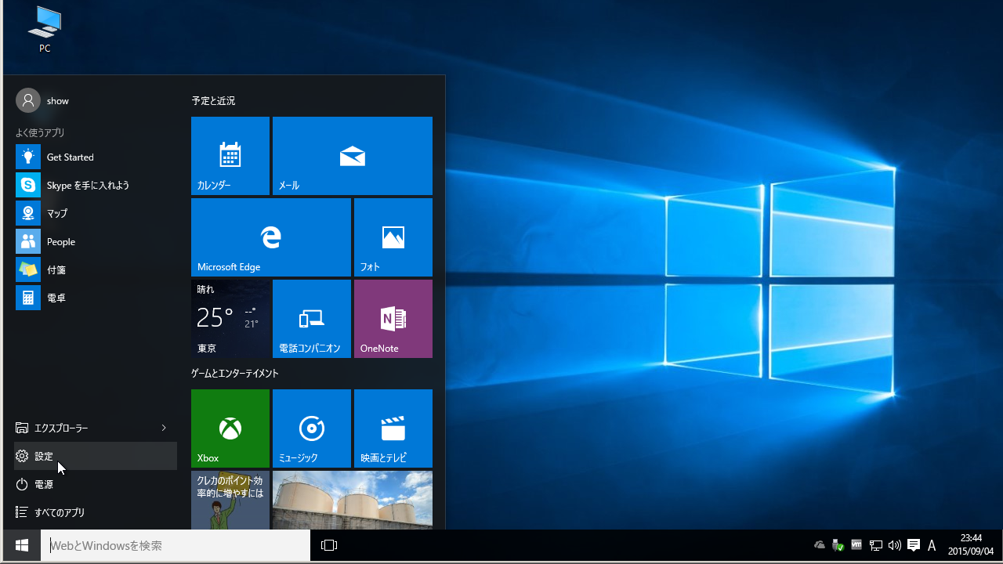Launch the Microsoft Edge tile

[x=271, y=237]
